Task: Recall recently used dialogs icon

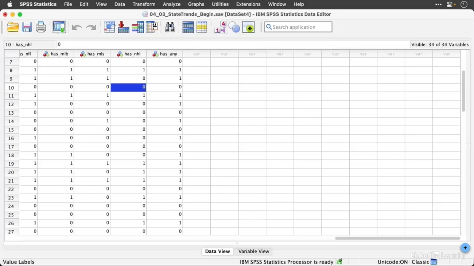Action: [59, 27]
